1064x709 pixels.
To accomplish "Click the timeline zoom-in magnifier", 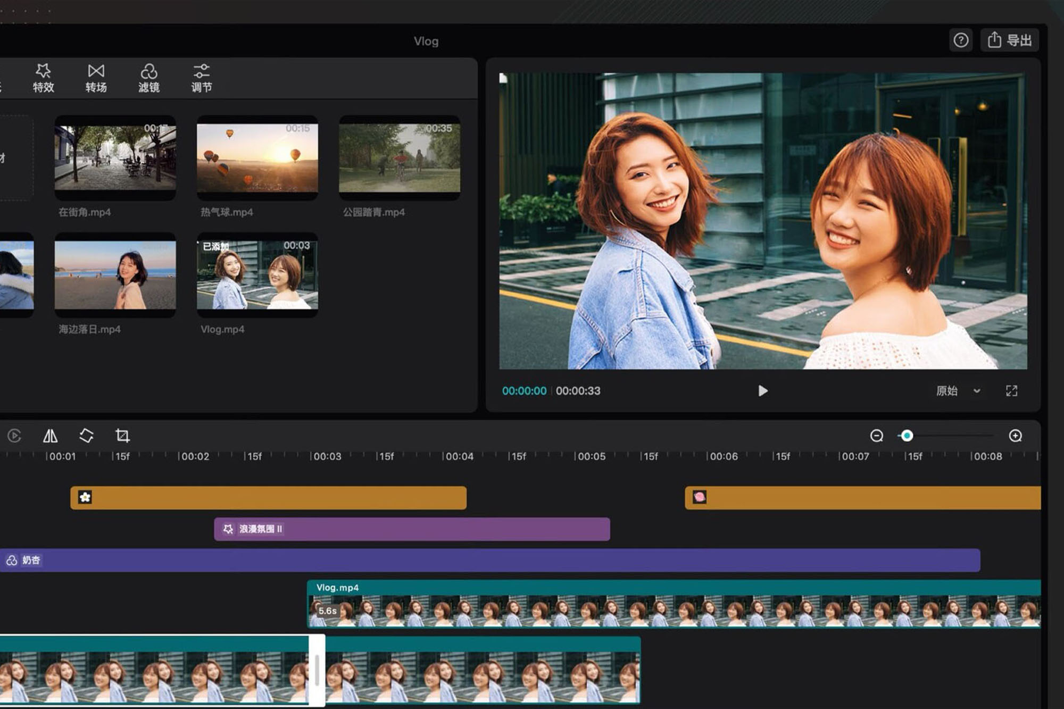I will coord(1015,436).
